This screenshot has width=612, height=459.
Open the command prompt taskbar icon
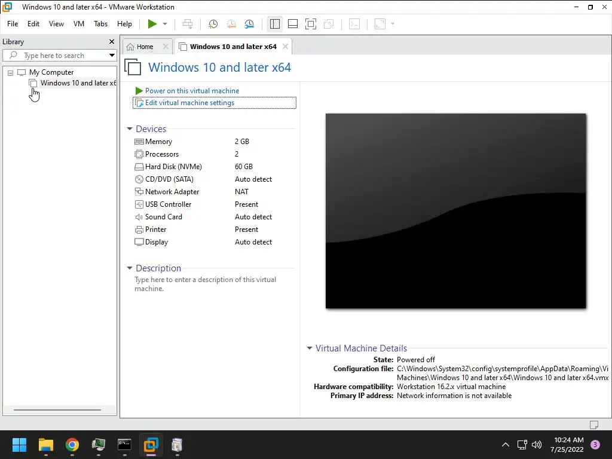click(x=124, y=445)
